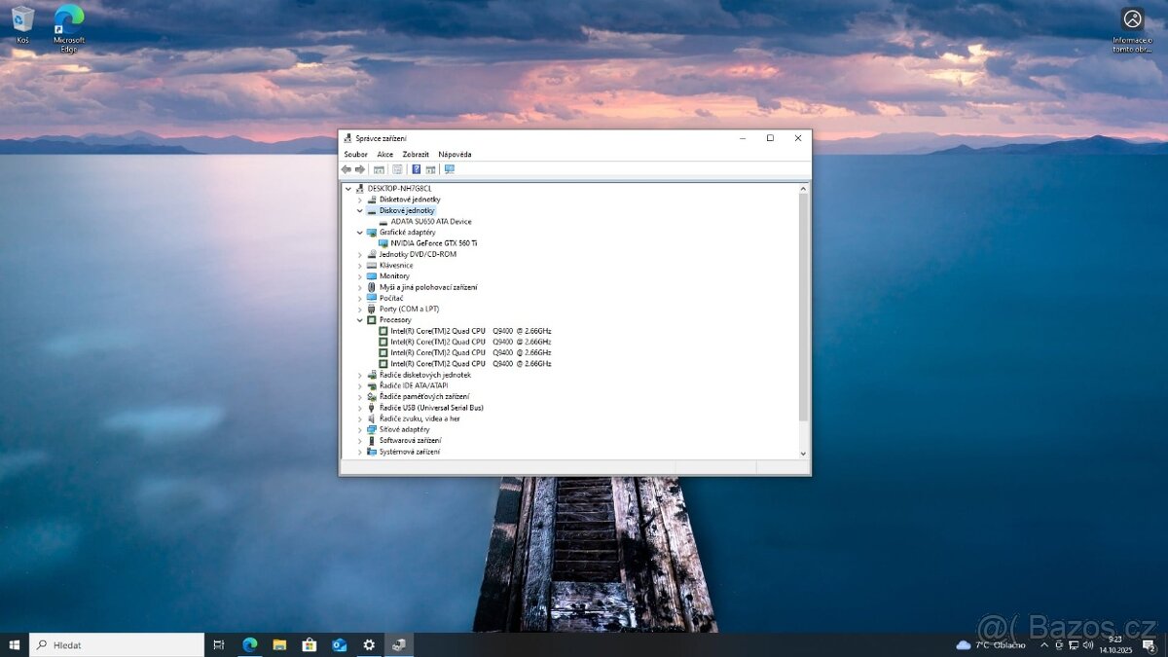Expand the Klávesnice tree node
Screen dimensions: 1168x657
[x=360, y=265]
